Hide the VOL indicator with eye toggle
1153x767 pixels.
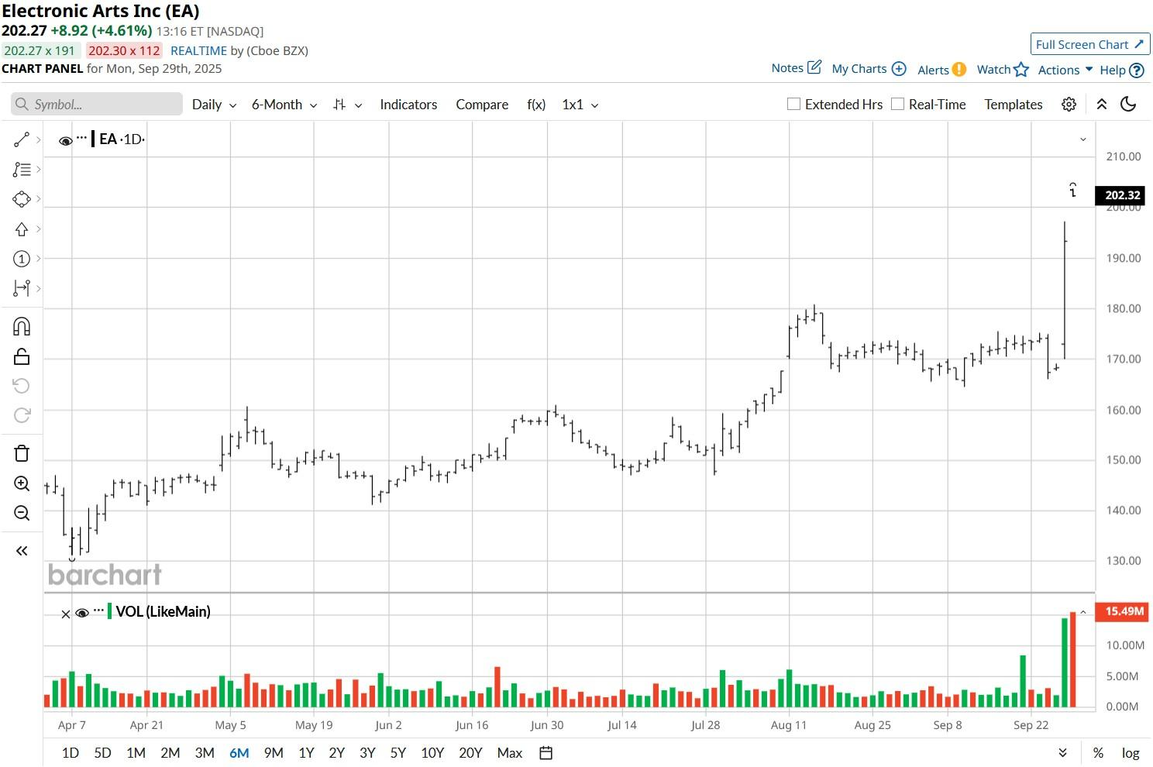point(82,612)
